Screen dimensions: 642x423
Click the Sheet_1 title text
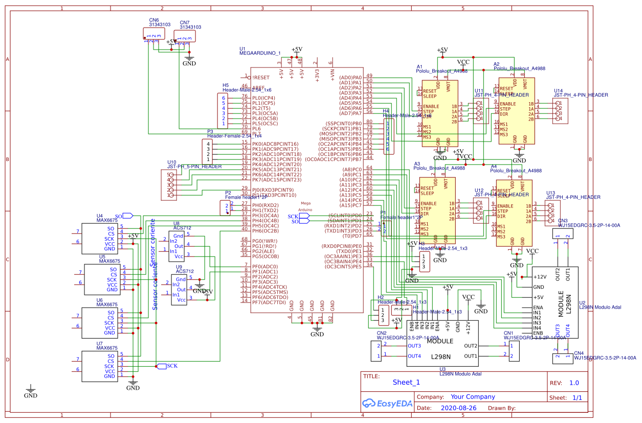406,382
